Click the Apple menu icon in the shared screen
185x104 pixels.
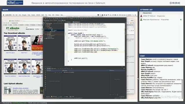pos(3,15)
